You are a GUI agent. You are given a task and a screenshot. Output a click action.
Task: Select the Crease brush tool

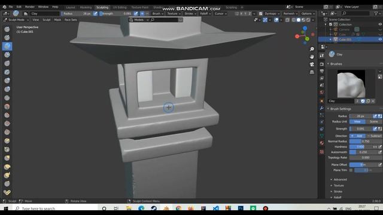click(x=7, y=98)
